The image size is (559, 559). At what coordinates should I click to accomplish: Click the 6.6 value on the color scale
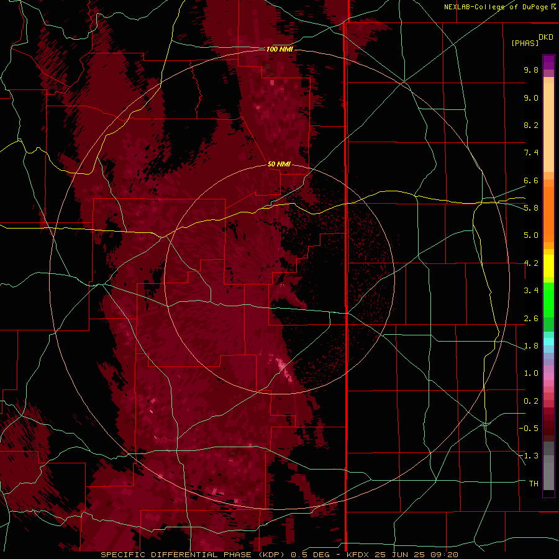click(531, 181)
